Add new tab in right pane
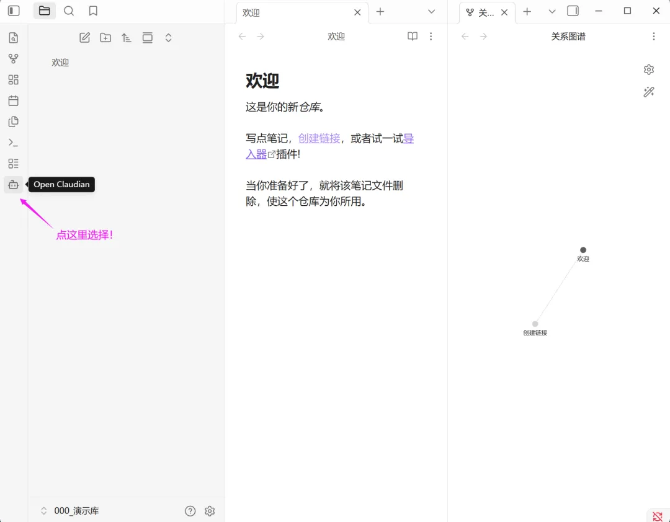The image size is (670, 522). [x=527, y=12]
